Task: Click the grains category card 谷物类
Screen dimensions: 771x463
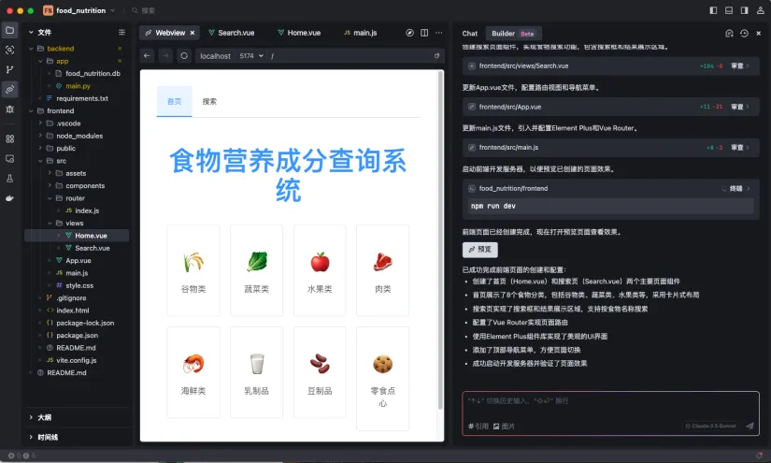Action: tap(193, 270)
